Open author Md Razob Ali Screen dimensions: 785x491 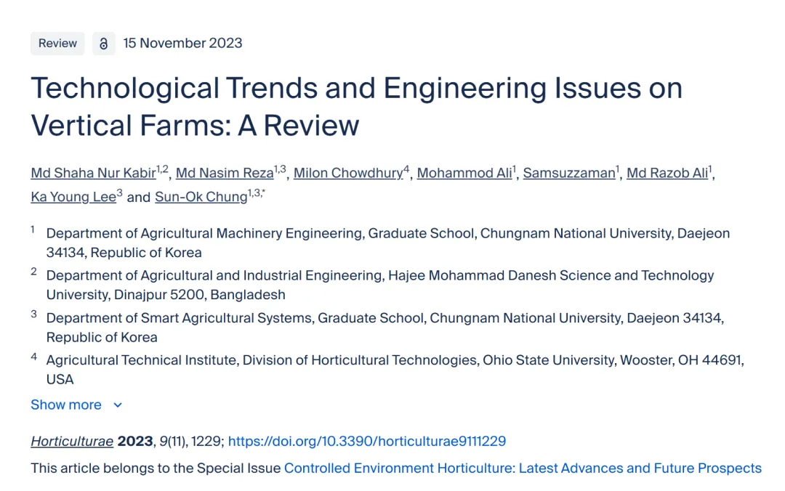pos(667,173)
